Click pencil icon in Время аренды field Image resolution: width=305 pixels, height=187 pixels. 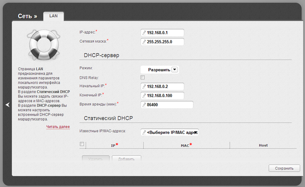click(144, 105)
